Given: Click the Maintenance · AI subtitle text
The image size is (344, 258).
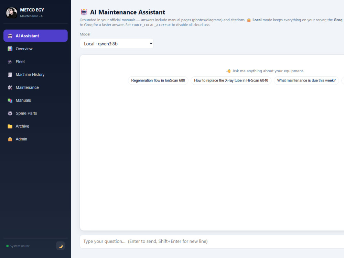Looking at the screenshot, I should pyautogui.click(x=32, y=16).
